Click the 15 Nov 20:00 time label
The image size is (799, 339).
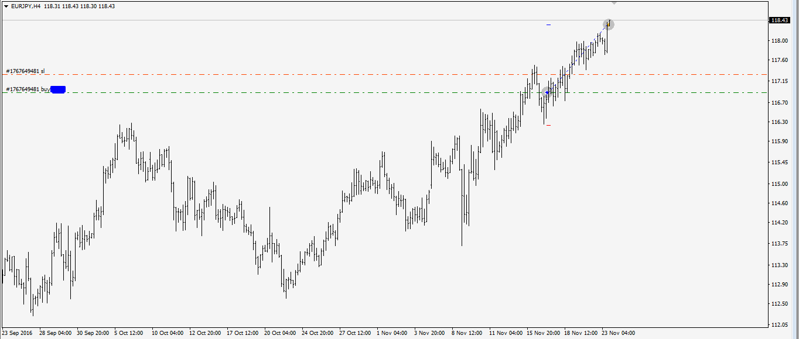[x=544, y=333]
